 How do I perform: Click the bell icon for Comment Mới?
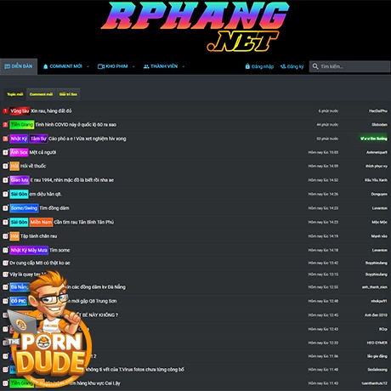tap(45, 66)
